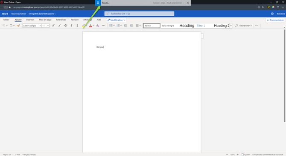Expand the styles gallery arrow
The width and height of the screenshot is (286, 156).
(231, 26)
